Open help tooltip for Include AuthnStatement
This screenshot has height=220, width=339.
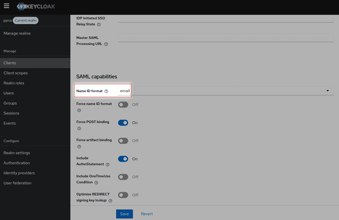coord(107,164)
